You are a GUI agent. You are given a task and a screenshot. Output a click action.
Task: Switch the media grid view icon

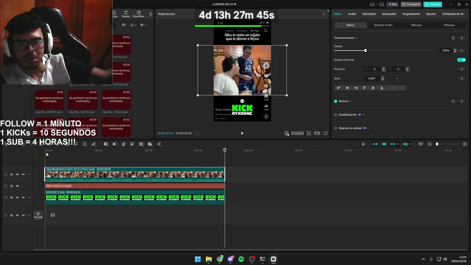(x=124, y=25)
